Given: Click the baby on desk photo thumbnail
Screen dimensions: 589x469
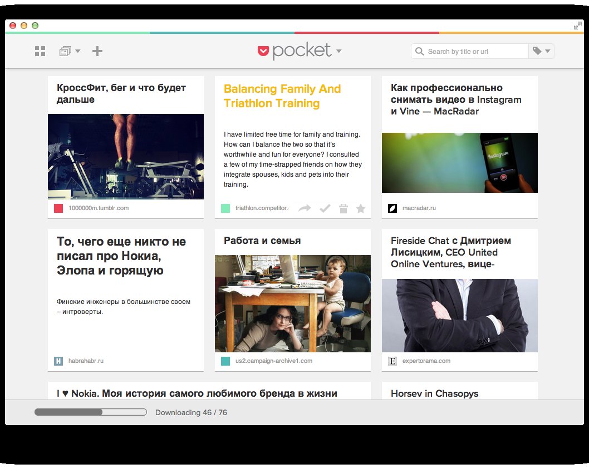Looking at the screenshot, I should pyautogui.click(x=293, y=303).
